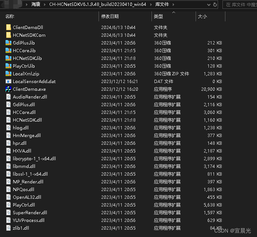Click the 20,900 KB size value
Viewport: 257px width, 237px height.
pos(211,89)
